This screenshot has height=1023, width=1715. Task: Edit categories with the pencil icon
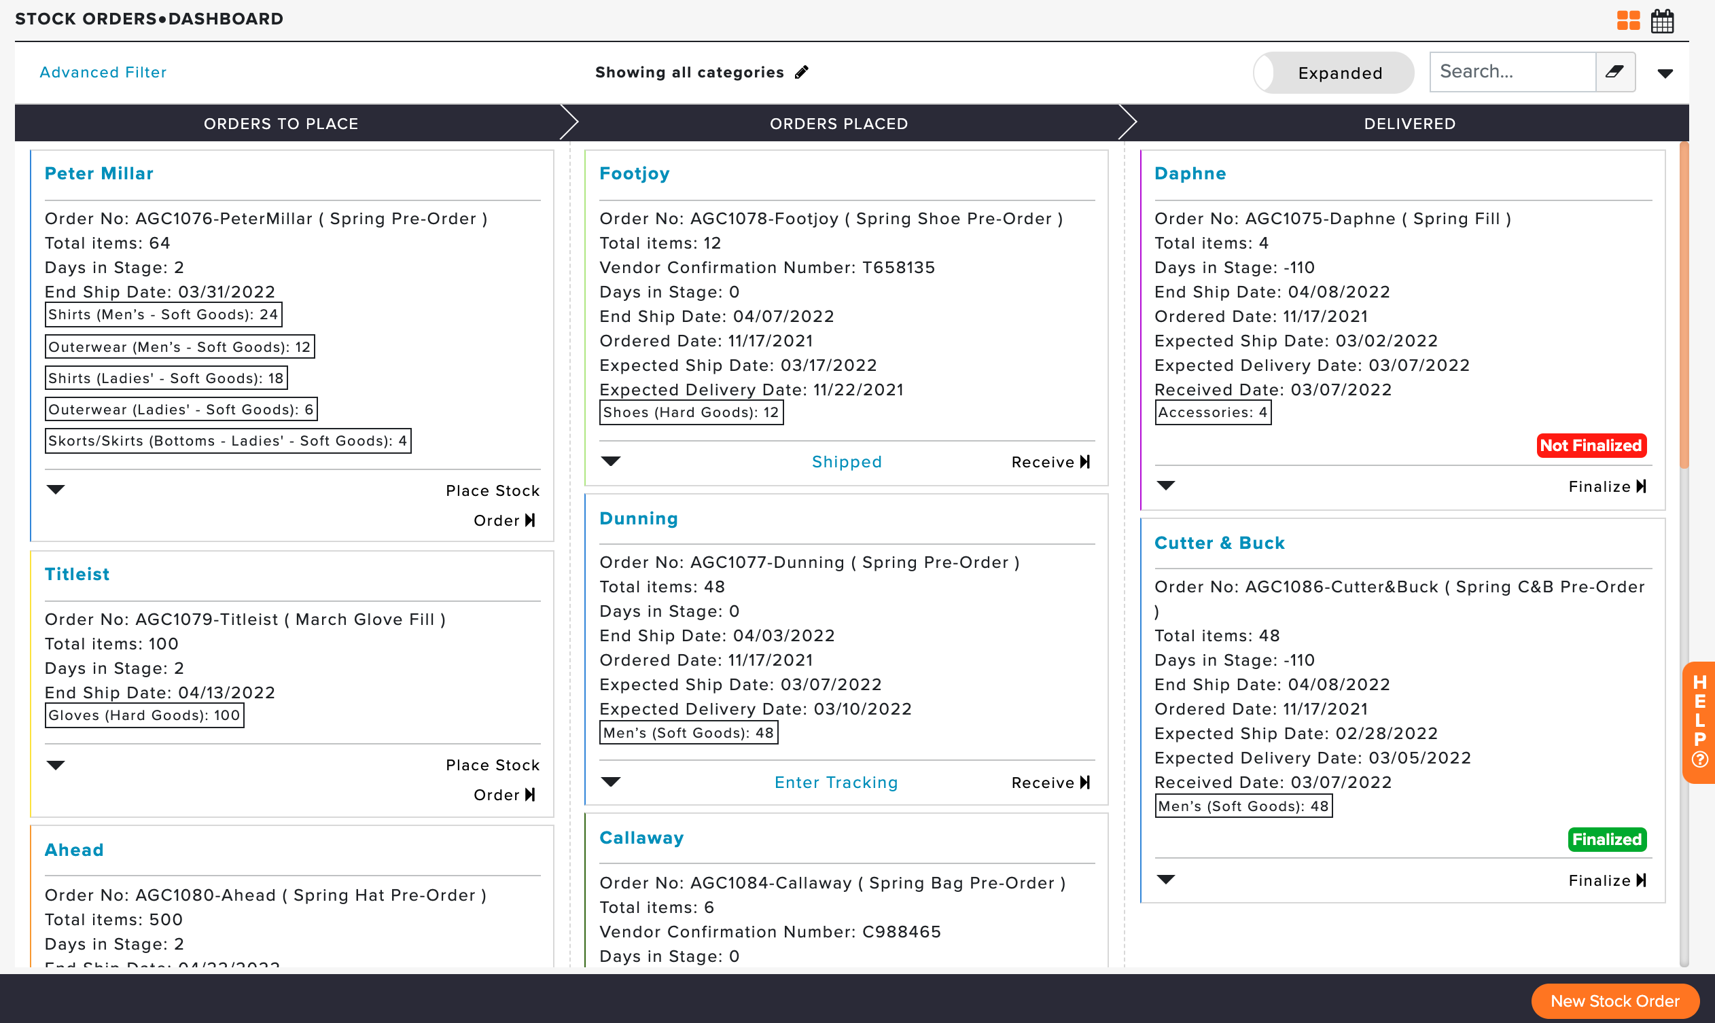coord(801,72)
